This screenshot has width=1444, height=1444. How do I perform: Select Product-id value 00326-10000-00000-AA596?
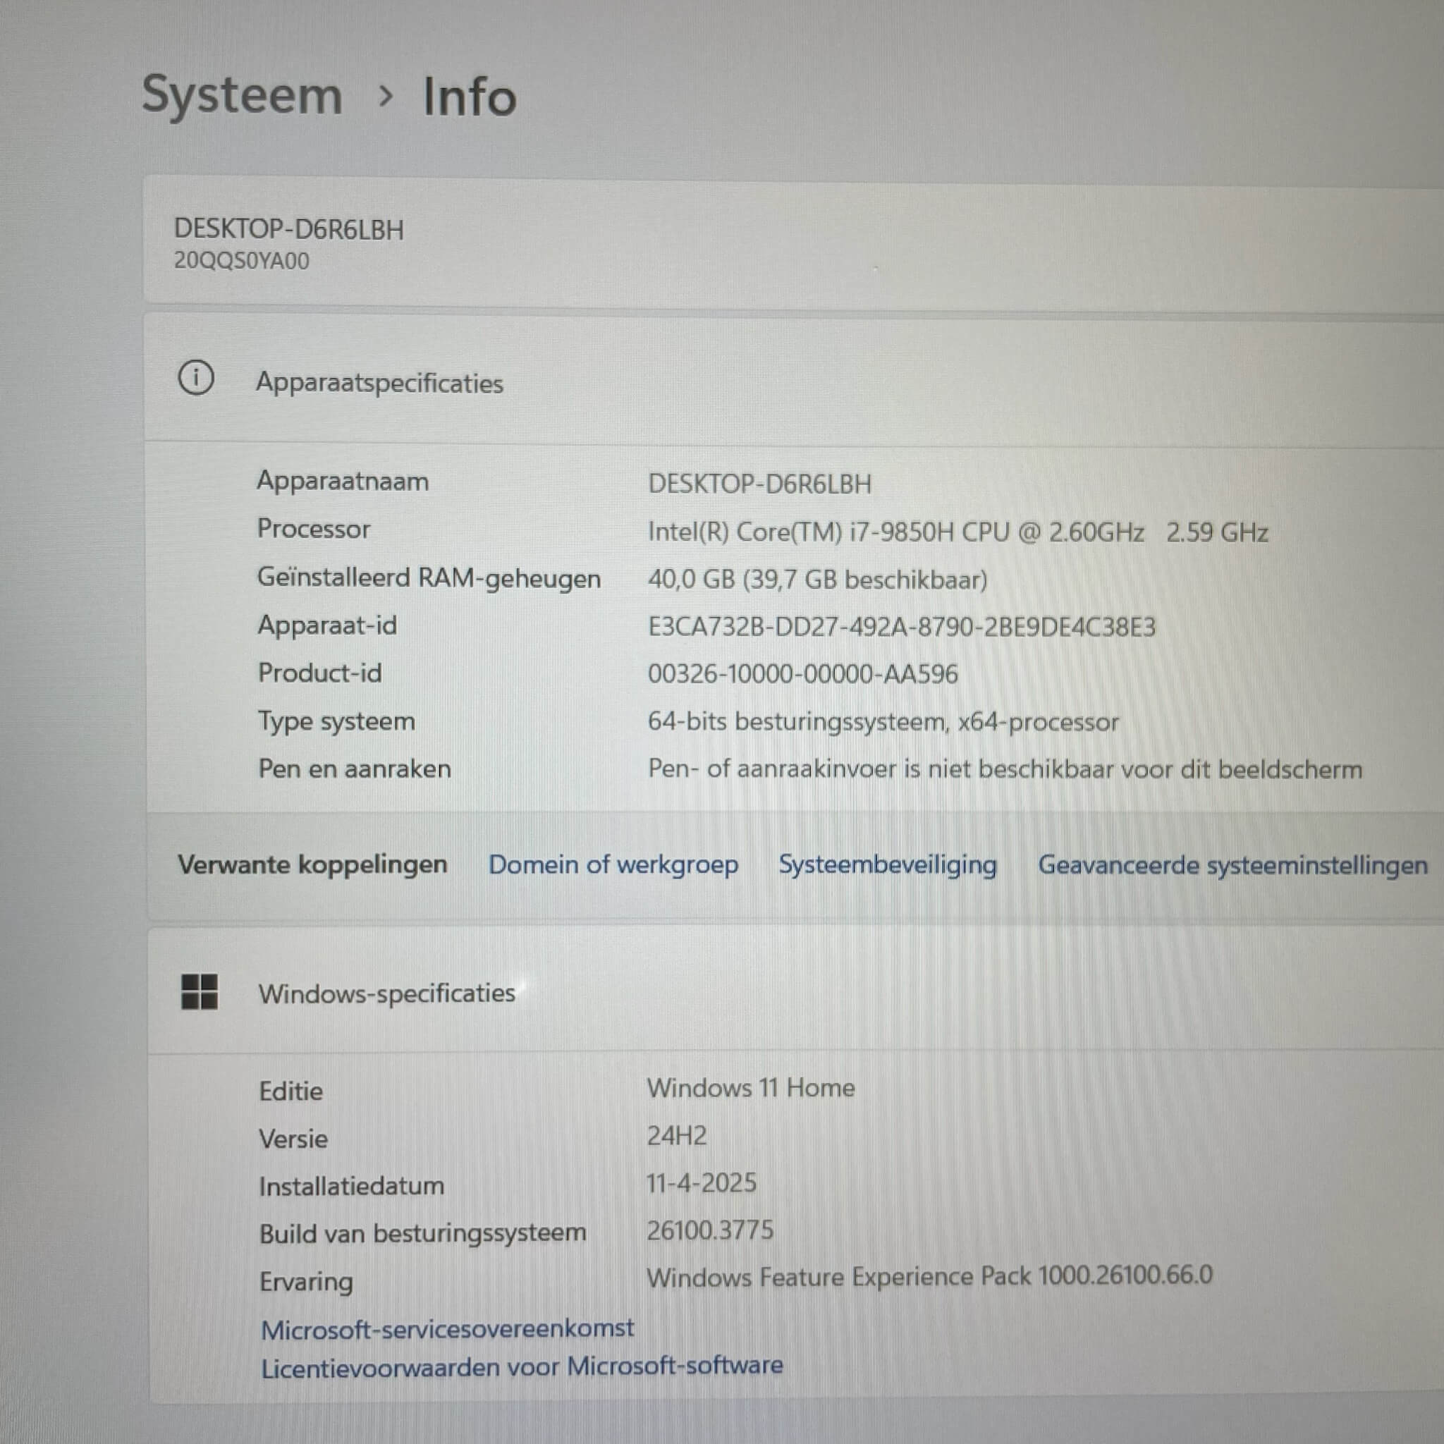point(802,674)
